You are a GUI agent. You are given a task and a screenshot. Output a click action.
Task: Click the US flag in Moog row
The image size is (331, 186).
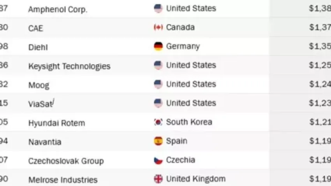point(158,84)
